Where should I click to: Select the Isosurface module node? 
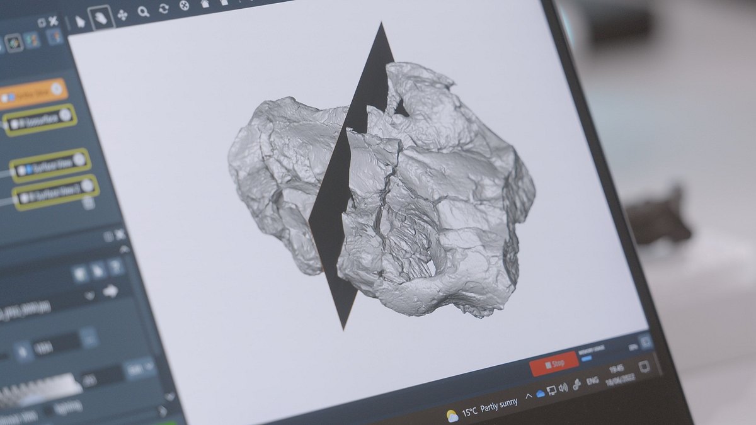[x=40, y=120]
